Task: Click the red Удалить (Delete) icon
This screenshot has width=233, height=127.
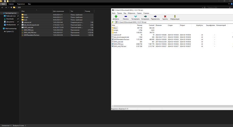Action: pos(165,16)
